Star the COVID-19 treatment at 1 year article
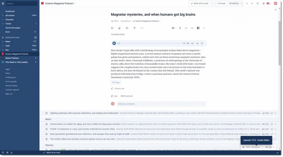283x157 pixels. coord(46,129)
